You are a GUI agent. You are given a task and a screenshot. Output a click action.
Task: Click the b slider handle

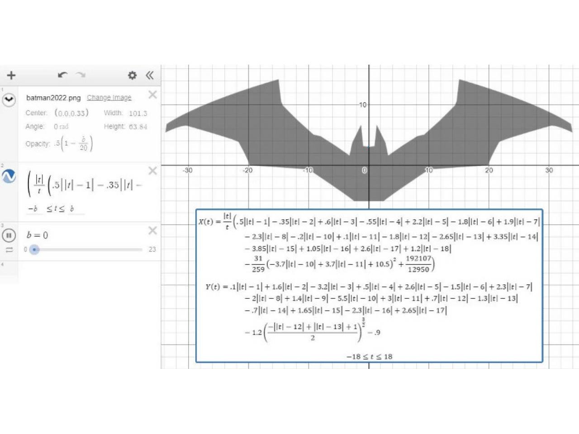(x=34, y=250)
